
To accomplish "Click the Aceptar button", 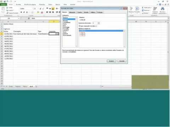I will (x=111, y=61).
